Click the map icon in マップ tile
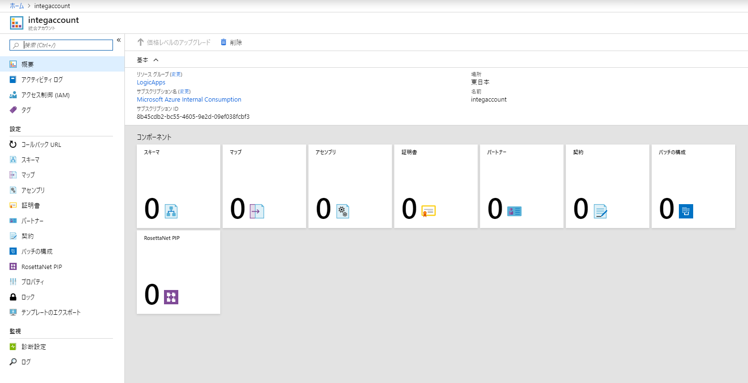748x383 pixels. [x=256, y=211]
